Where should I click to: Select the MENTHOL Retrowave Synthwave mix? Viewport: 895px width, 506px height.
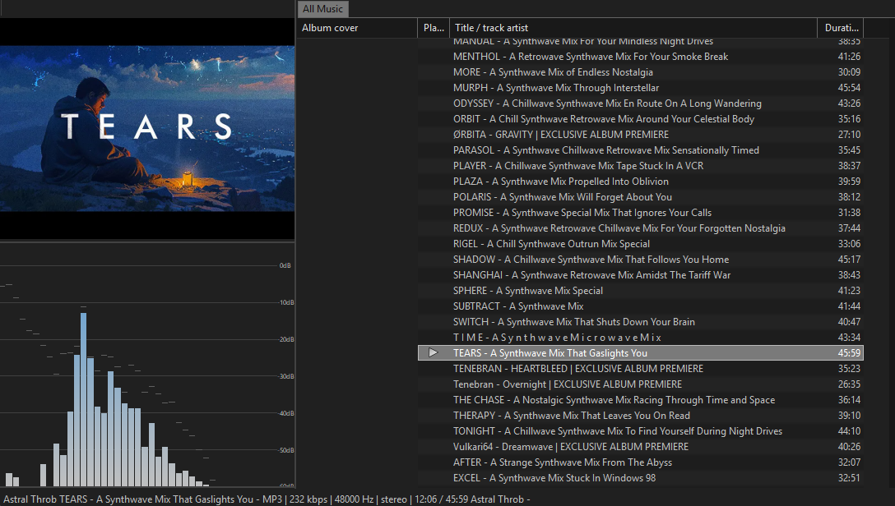(590, 57)
